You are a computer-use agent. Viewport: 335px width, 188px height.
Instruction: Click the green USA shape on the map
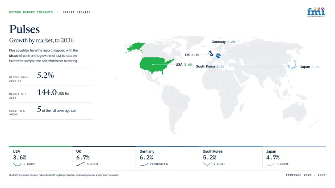[156, 65]
